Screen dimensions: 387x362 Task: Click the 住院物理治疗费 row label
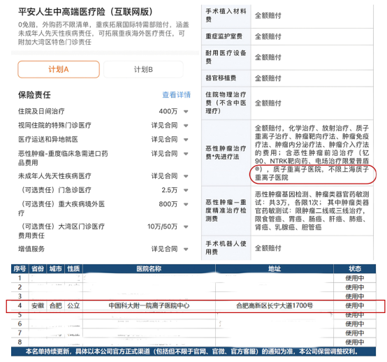pos(226,103)
